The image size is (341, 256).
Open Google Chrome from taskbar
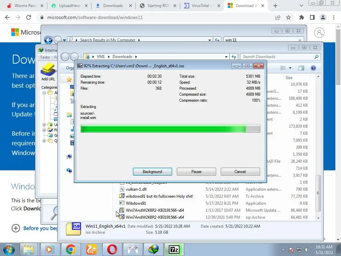point(71,249)
